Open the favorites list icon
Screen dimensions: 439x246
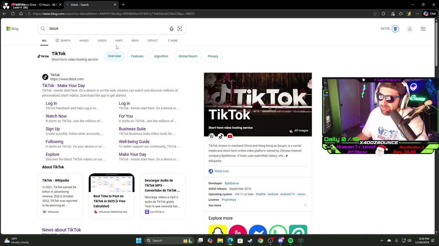401,14
